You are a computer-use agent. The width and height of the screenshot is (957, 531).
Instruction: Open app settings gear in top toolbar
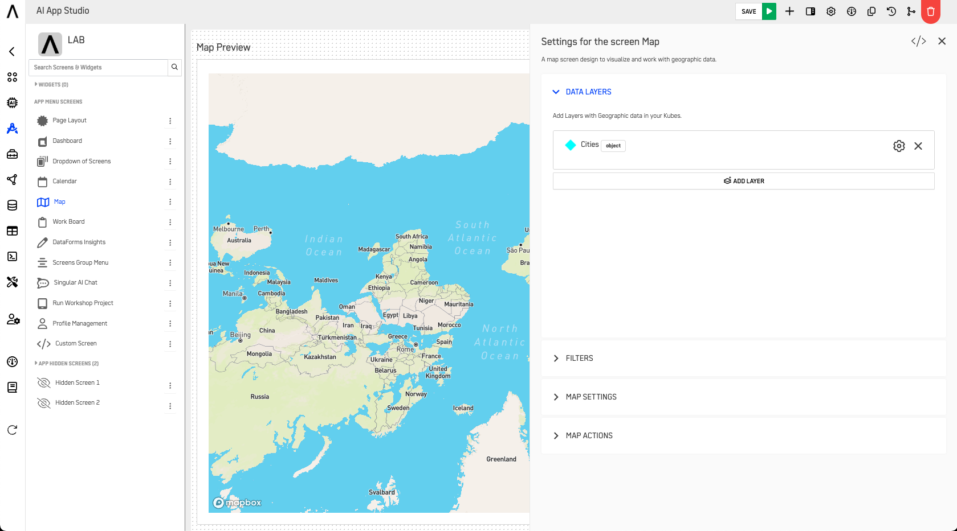click(x=831, y=11)
